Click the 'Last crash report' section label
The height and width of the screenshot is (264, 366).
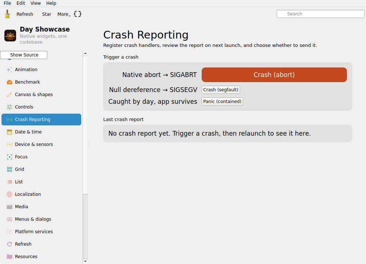click(x=123, y=120)
